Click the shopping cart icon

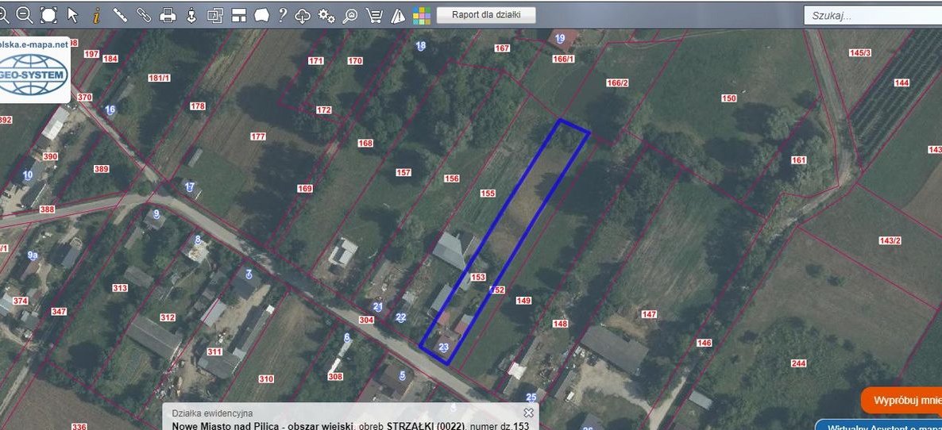click(x=375, y=14)
